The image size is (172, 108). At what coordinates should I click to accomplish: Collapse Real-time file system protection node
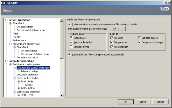(x=14, y=68)
